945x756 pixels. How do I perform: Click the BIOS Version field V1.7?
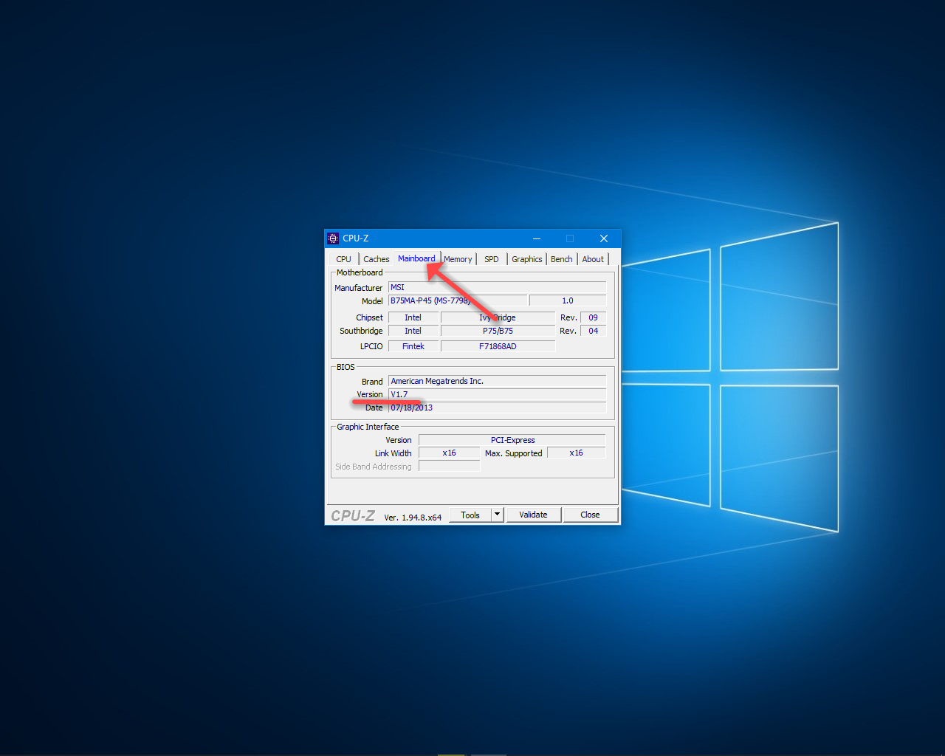tap(498, 395)
